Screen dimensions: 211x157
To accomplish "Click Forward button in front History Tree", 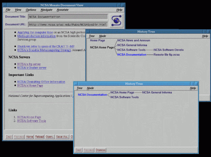I will coord(89,150).
